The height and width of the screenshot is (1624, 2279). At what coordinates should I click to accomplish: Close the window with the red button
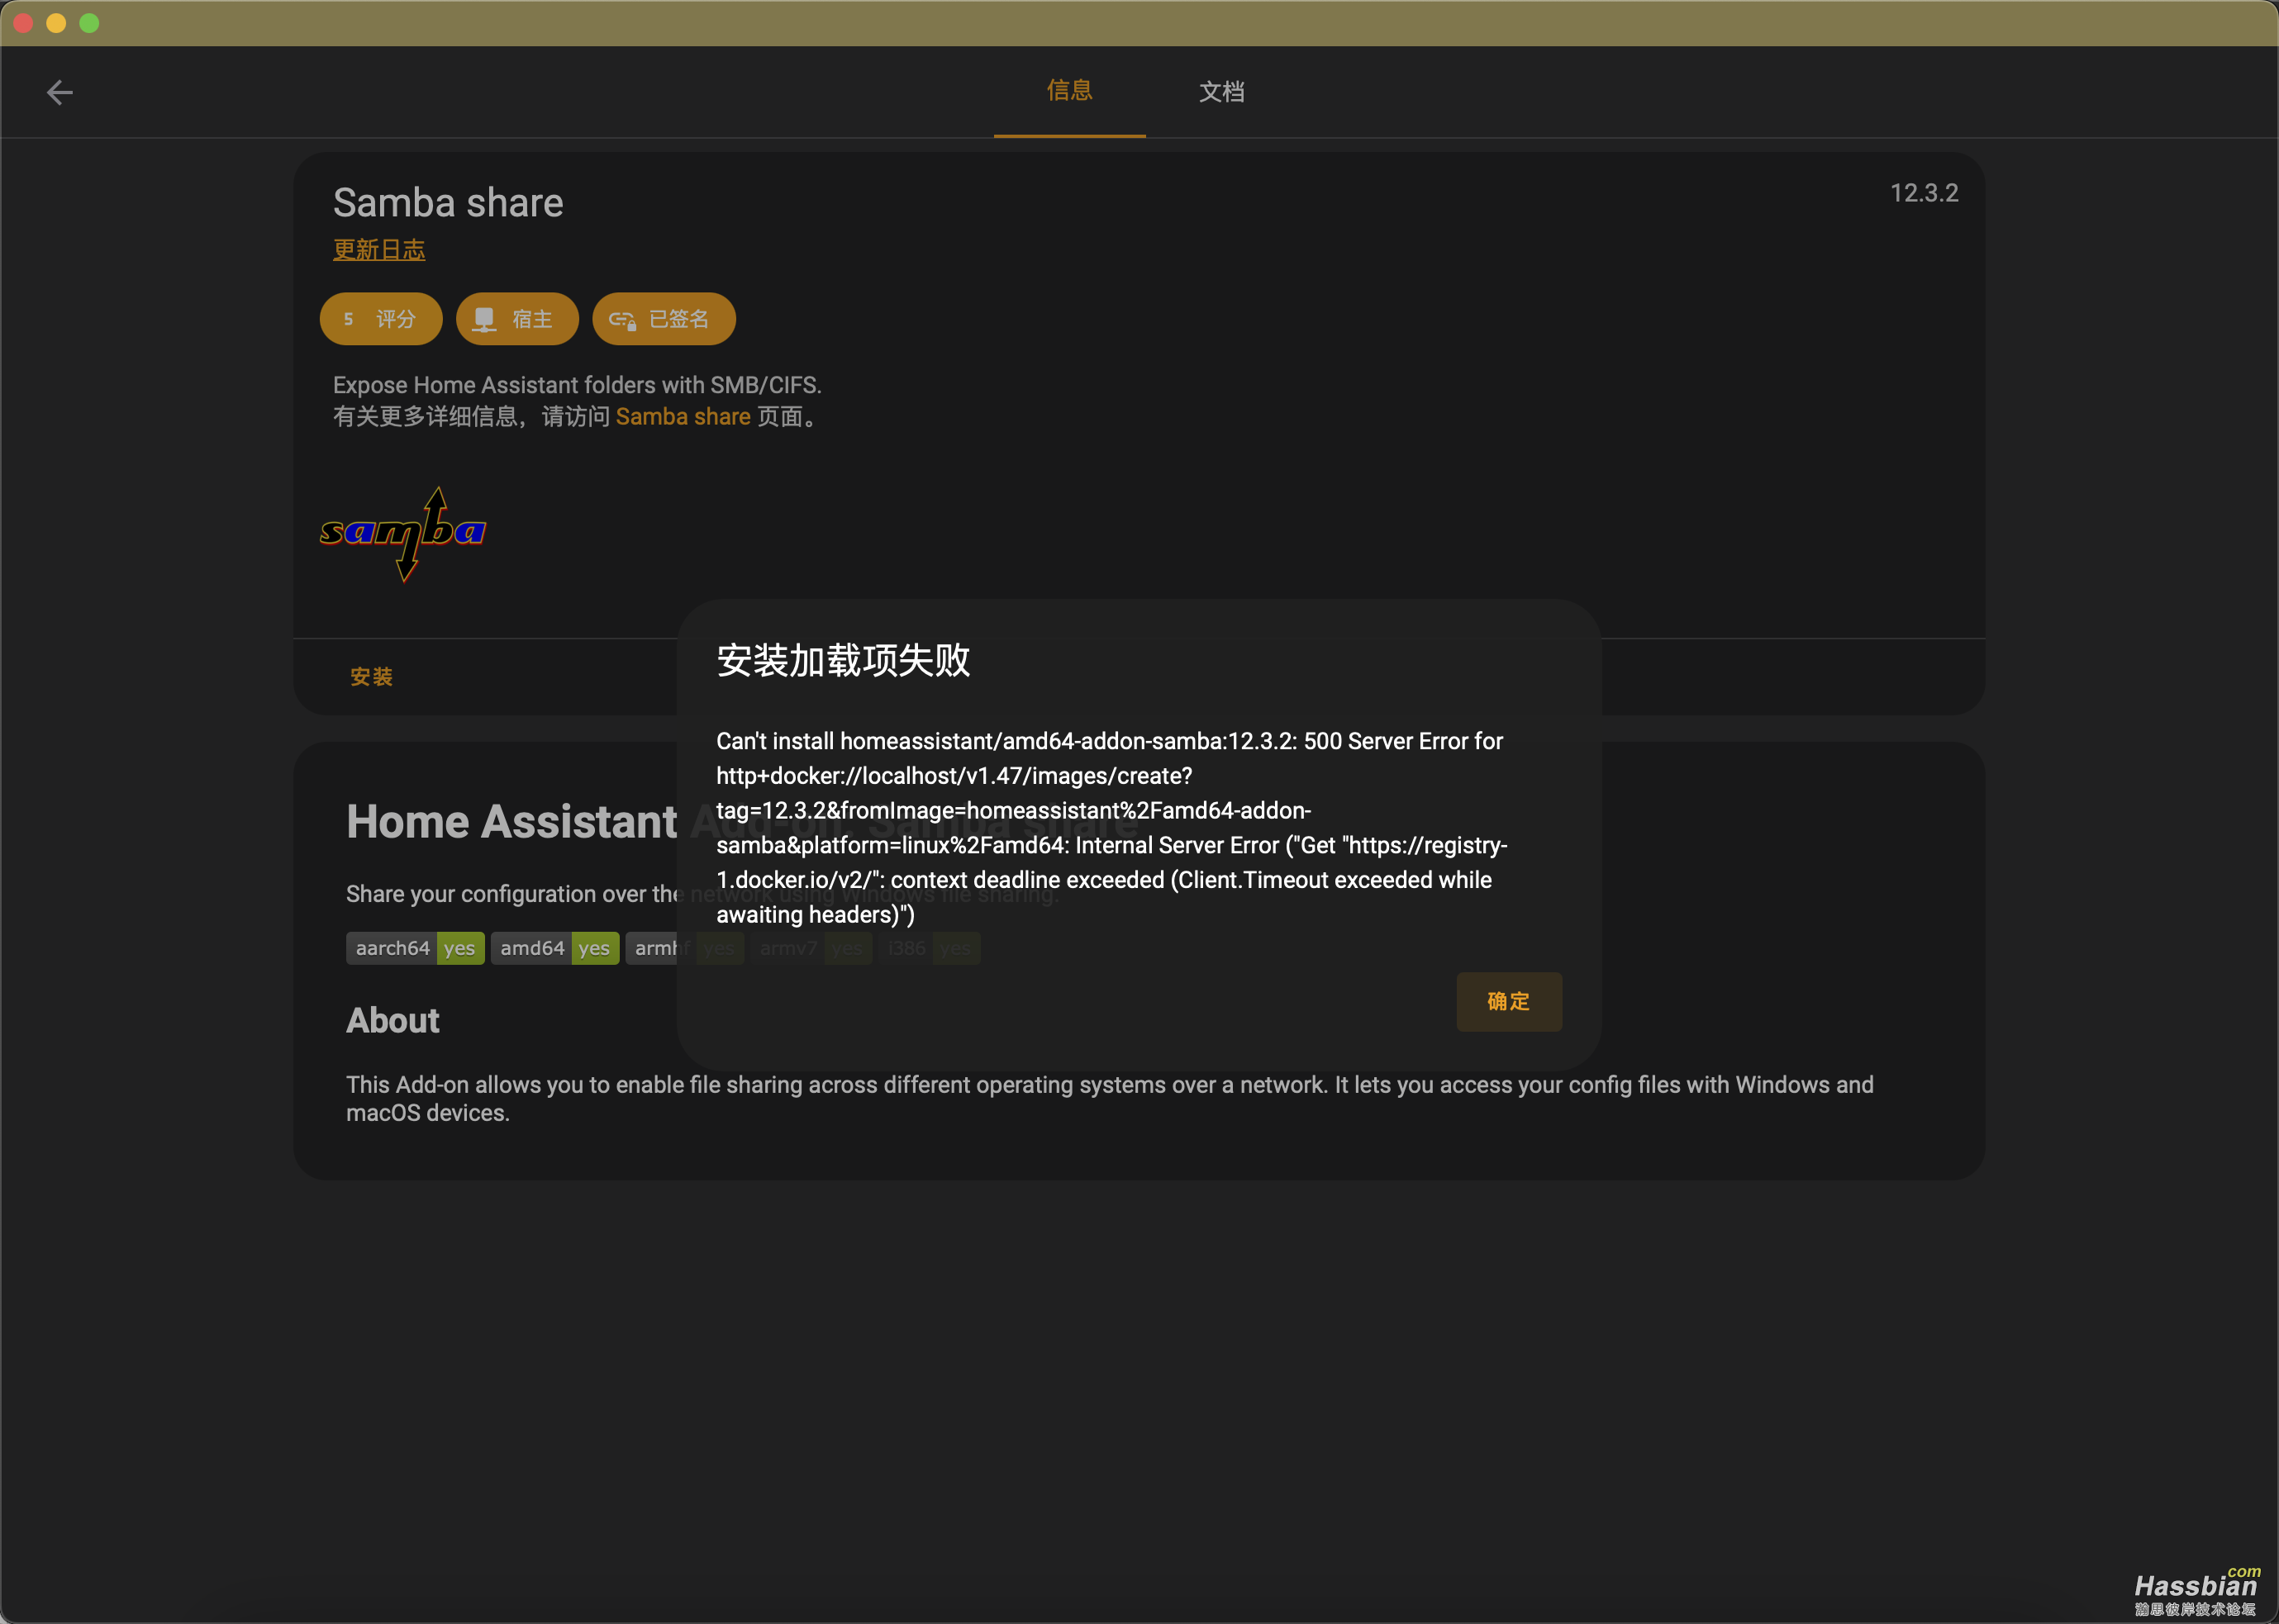[24, 23]
